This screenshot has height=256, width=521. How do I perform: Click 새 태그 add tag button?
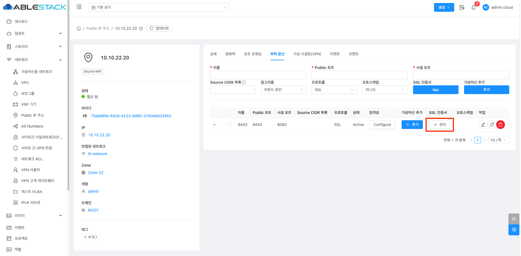point(91,237)
